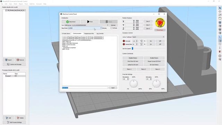Turn Heated Bed Off
The width and height of the screenshot is (222, 125).
click(160, 44)
